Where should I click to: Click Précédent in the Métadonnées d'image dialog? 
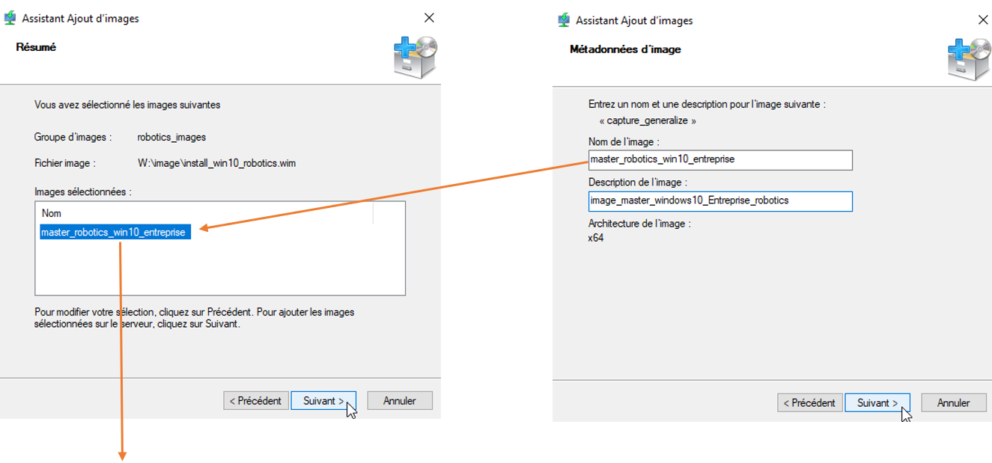coord(809,402)
